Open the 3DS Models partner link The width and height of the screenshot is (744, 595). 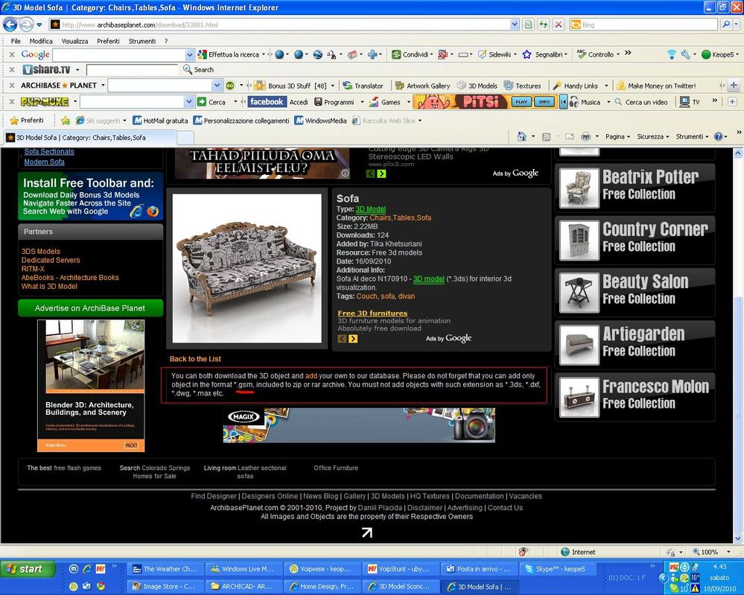pyautogui.click(x=41, y=251)
